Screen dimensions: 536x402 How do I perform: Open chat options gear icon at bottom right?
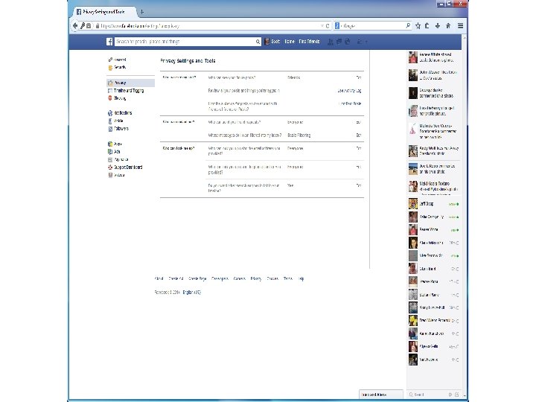[450, 395]
